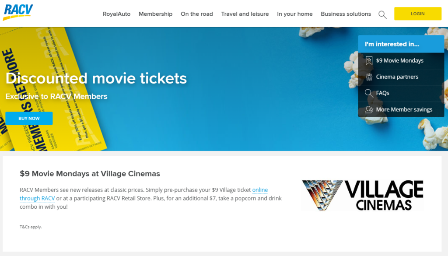Image resolution: width=448 pixels, height=256 pixels.
Task: Click the "T&Cs apply." text
Action: pyautogui.click(x=31, y=227)
